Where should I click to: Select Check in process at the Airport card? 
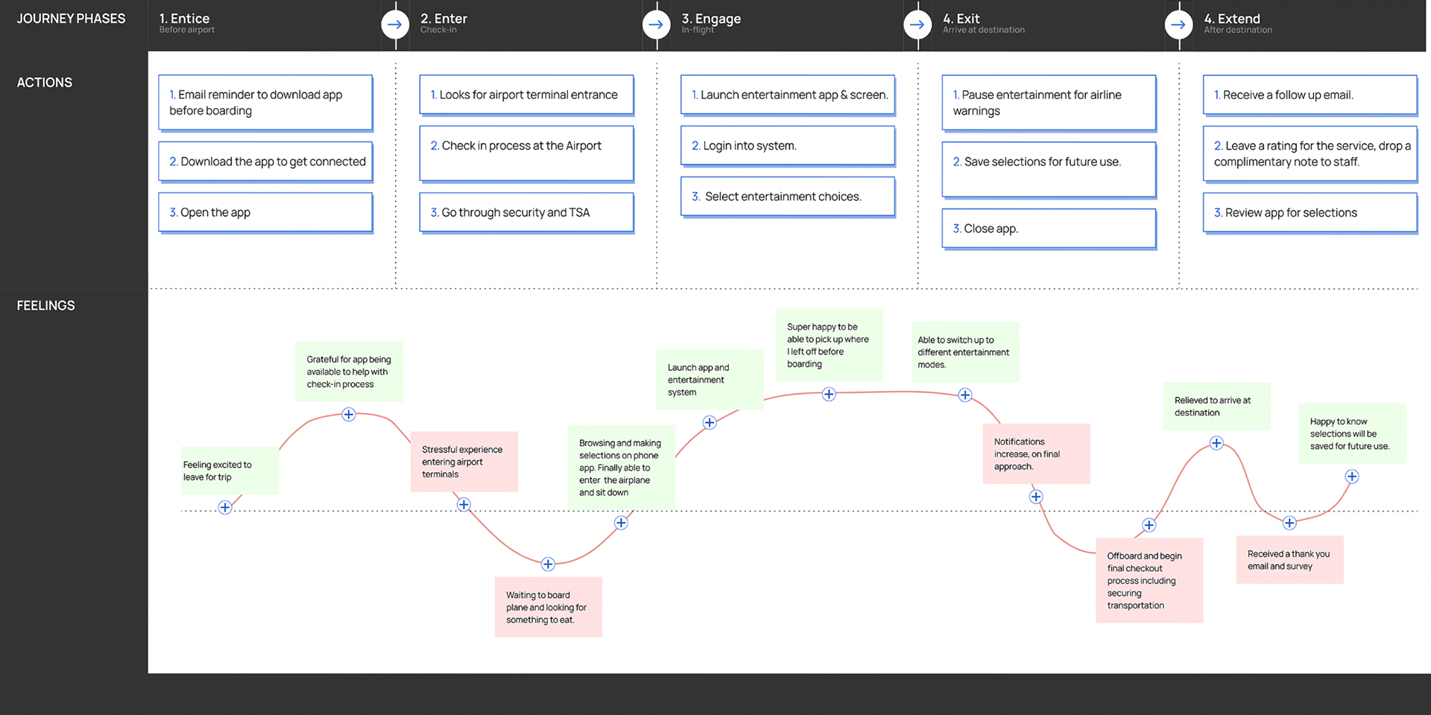(x=526, y=154)
